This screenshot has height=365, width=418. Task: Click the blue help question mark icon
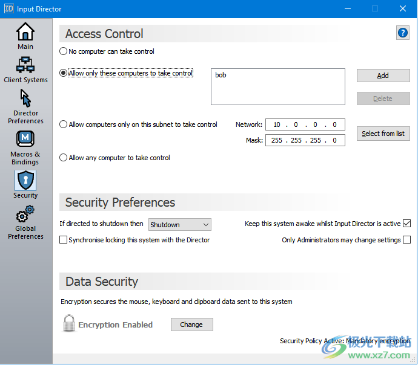pyautogui.click(x=402, y=33)
